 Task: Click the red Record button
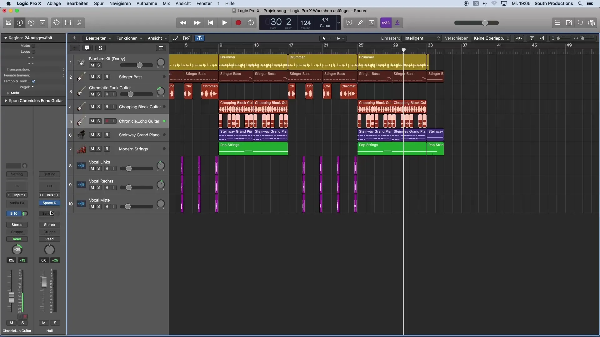click(238, 23)
